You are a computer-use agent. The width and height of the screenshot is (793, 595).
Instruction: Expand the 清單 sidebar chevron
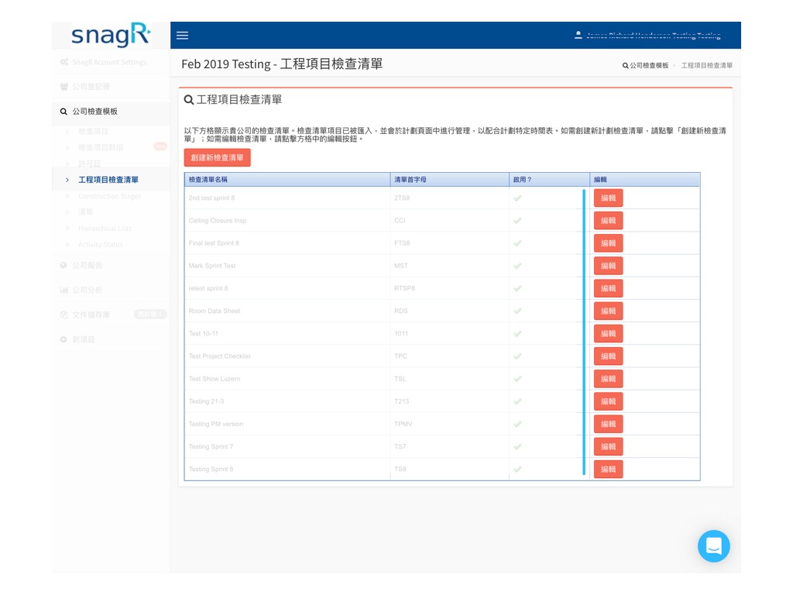tap(67, 212)
